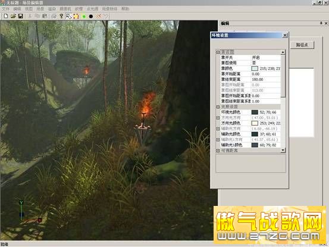Click the property list scrollbar thumb

pos(283,76)
